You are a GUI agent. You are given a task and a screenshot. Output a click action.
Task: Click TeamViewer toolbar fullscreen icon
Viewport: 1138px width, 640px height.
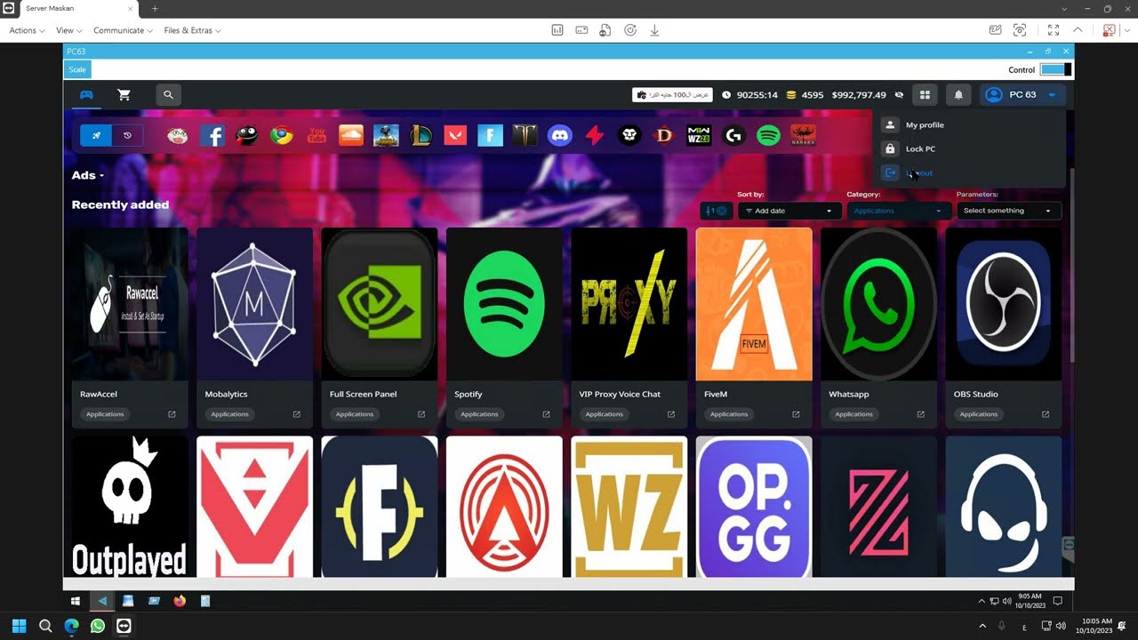coord(1053,30)
